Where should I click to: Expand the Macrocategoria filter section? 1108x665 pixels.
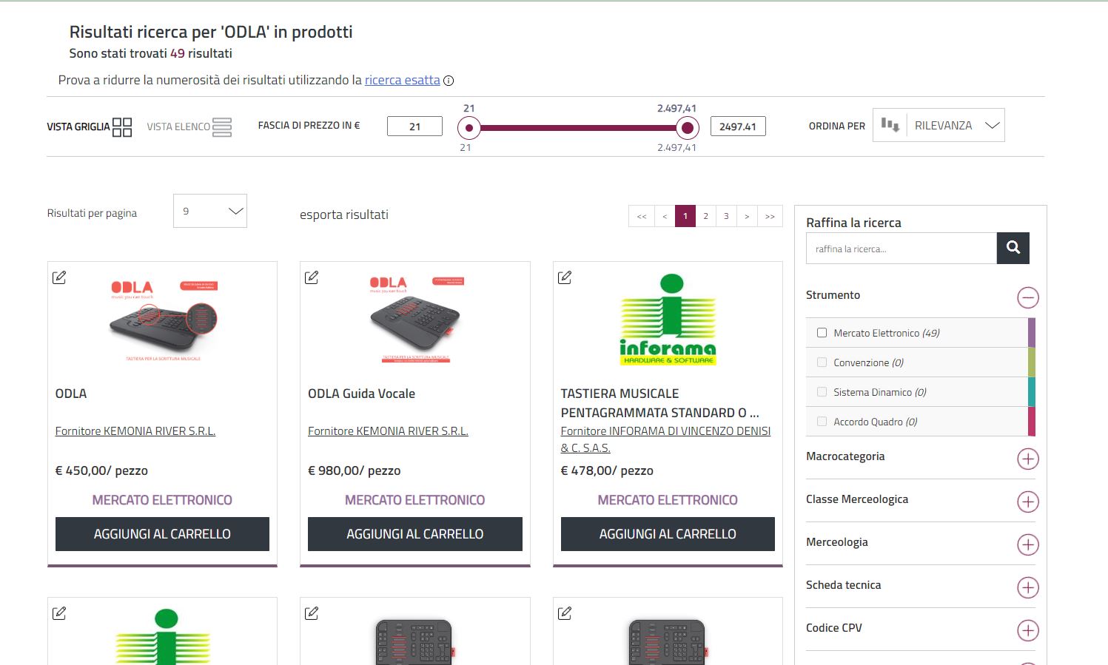coord(1027,459)
